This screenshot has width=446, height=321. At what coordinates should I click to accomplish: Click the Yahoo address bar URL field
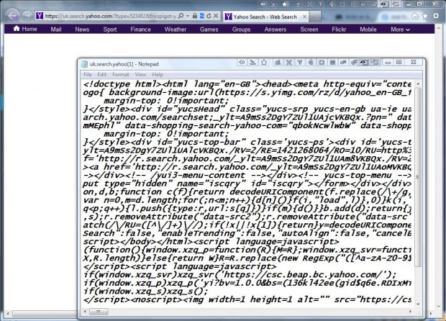(110, 16)
